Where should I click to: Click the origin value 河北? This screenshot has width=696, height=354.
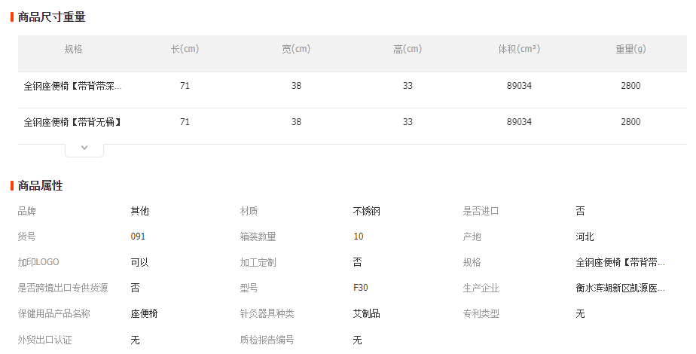point(585,237)
